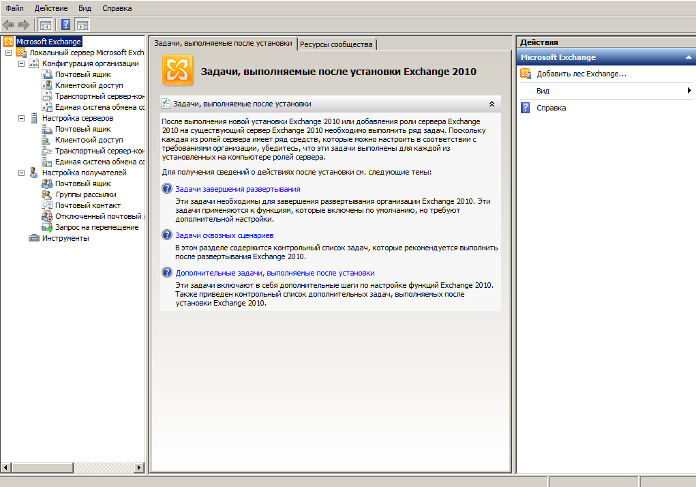The image size is (696, 487).
Task: Click the Добавить лес Exchange icon
Action: [x=526, y=74]
